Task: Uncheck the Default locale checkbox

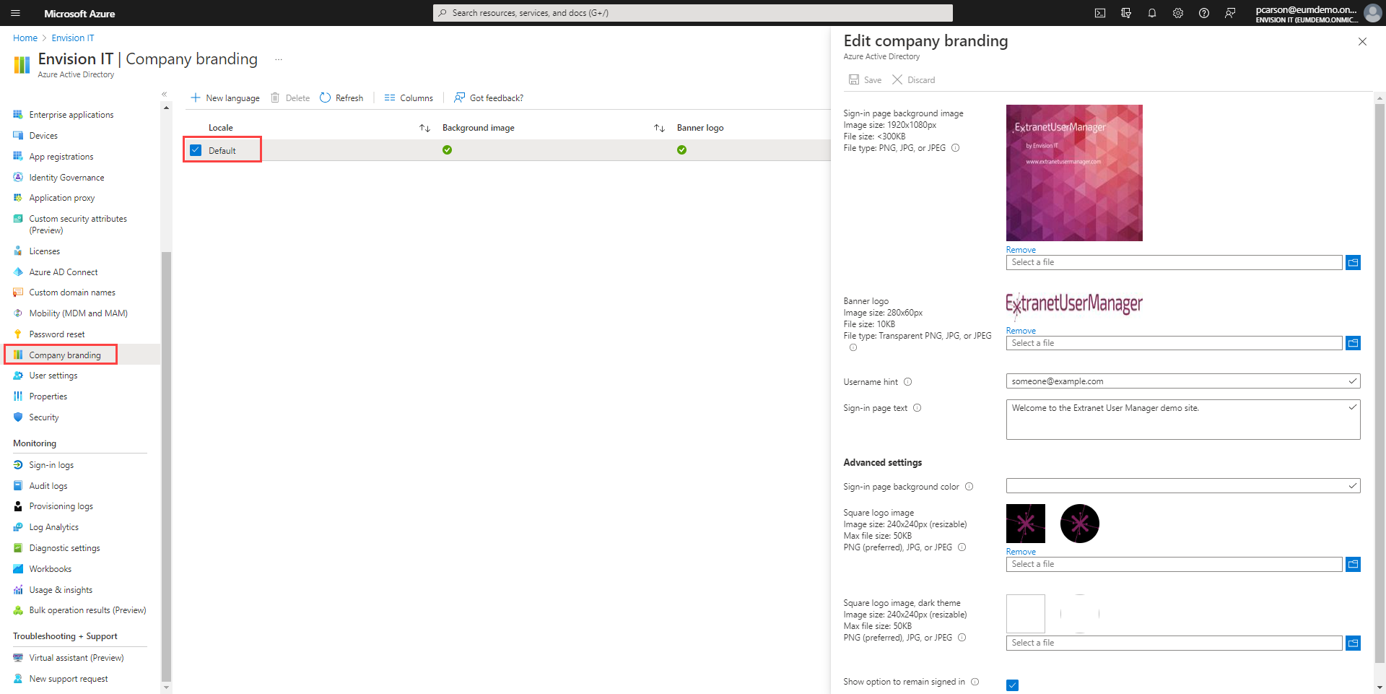Action: 196,150
